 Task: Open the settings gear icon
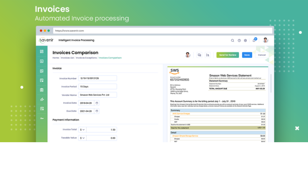(245, 40)
